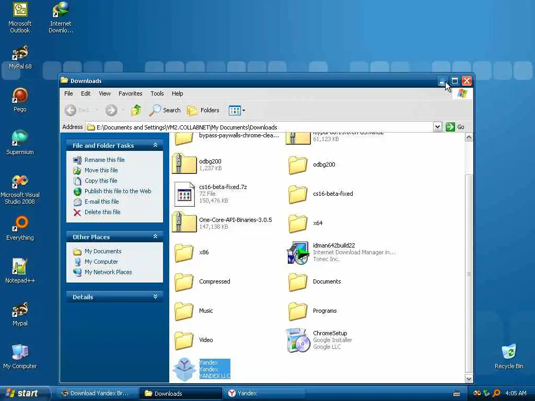Open Microsoft Outlook desktop shortcut
The image size is (535, 401).
20,17
